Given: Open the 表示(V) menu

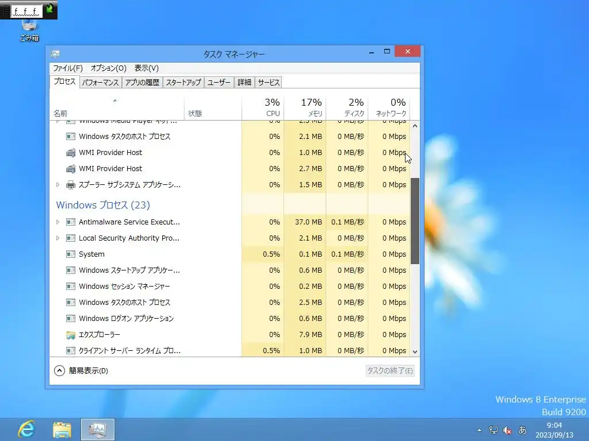Looking at the screenshot, I should (x=147, y=68).
